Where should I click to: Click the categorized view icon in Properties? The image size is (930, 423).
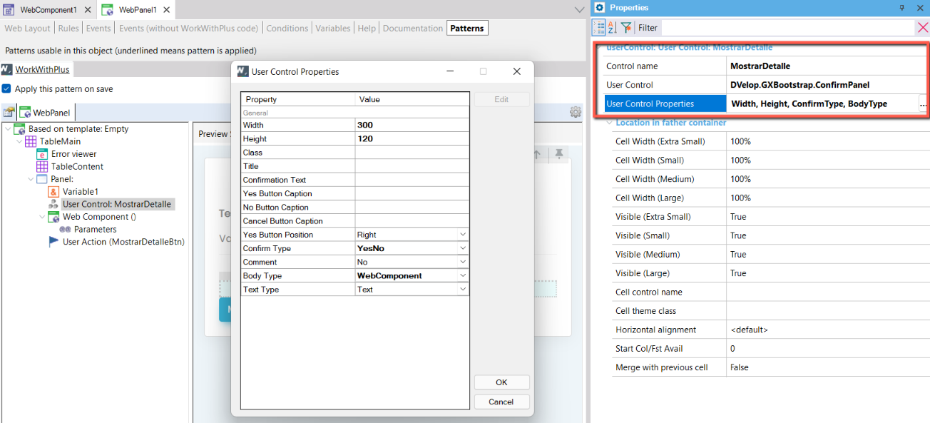click(x=598, y=27)
